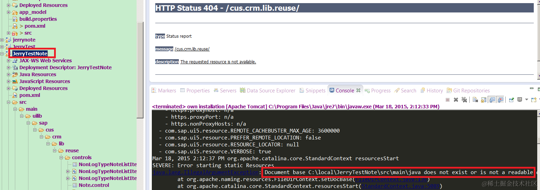Viewport: 540px width, 190px height.
Task: Expand the Deployment Descriptor: JerryTestNote node
Action: (9, 67)
